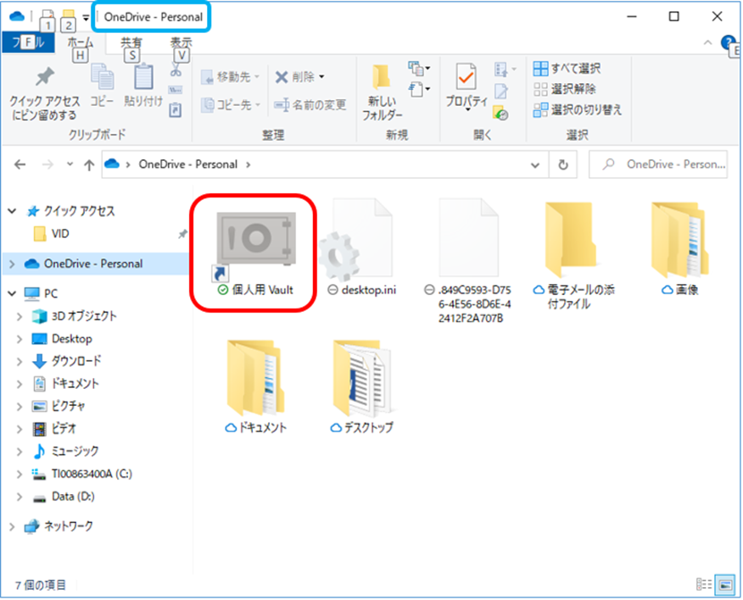The height and width of the screenshot is (600, 743).
Task: Select Email attachments (電子メールの添付ファイル) folder
Action: pyautogui.click(x=574, y=256)
